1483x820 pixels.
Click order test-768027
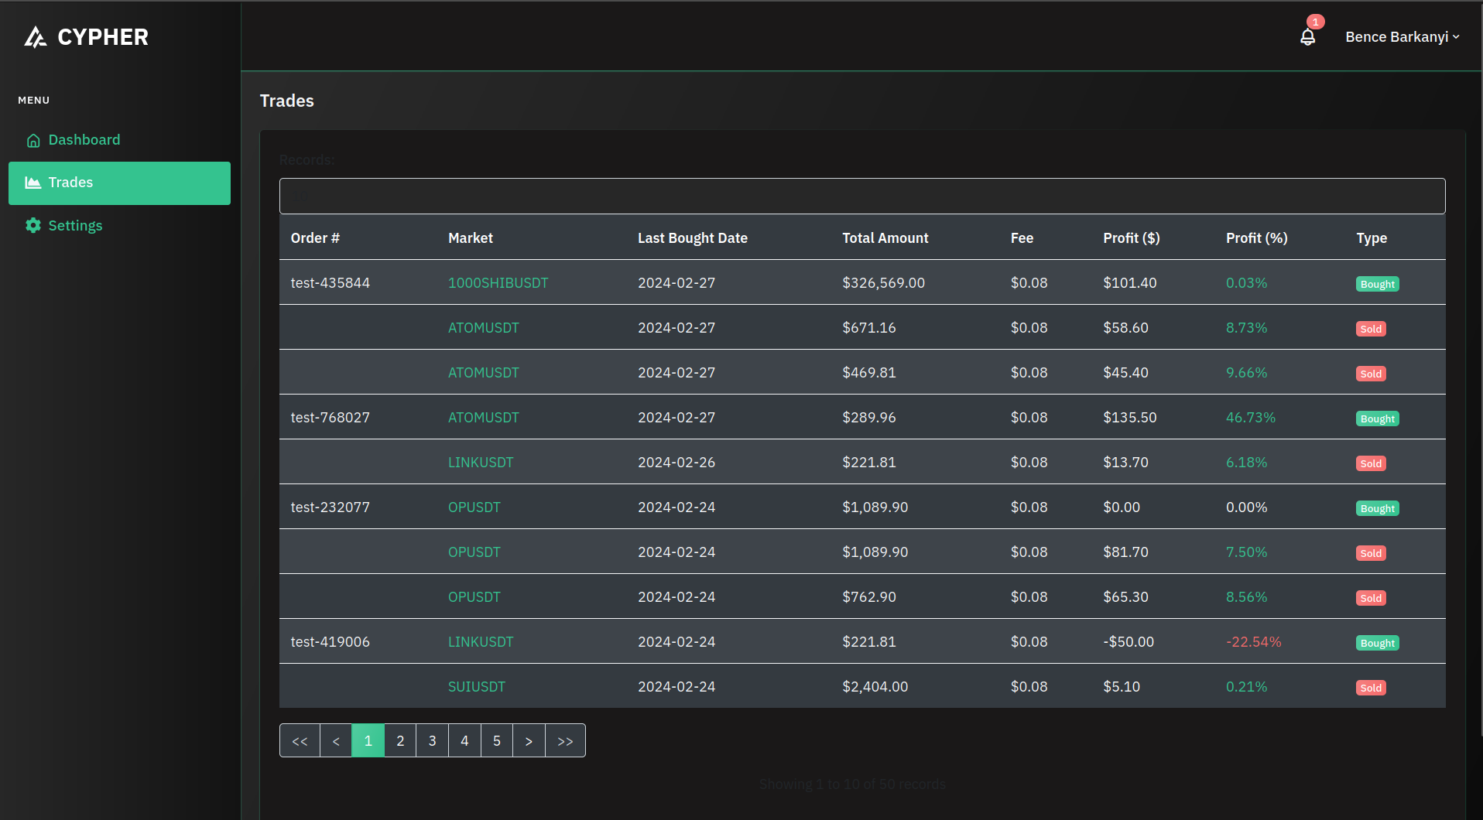pos(330,418)
